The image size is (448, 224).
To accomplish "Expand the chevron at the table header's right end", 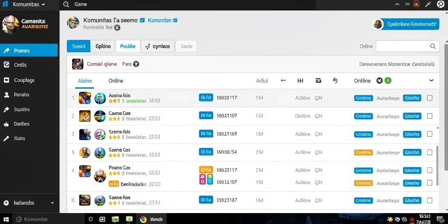I will tap(431, 80).
